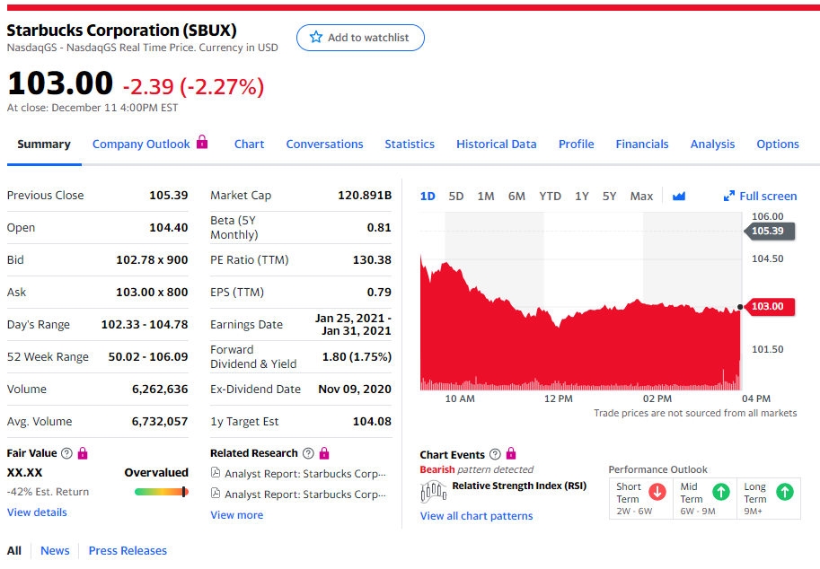Click the first Analyst Report document icon

click(215, 473)
